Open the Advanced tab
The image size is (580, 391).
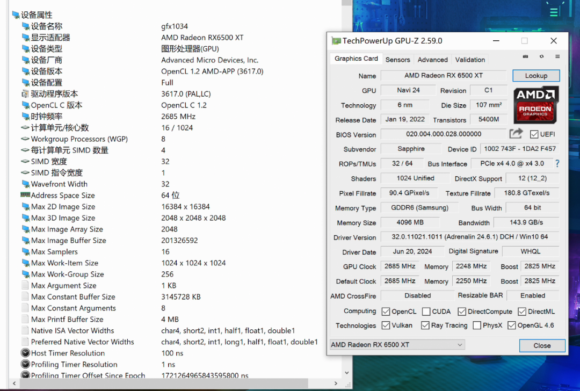[x=432, y=60]
